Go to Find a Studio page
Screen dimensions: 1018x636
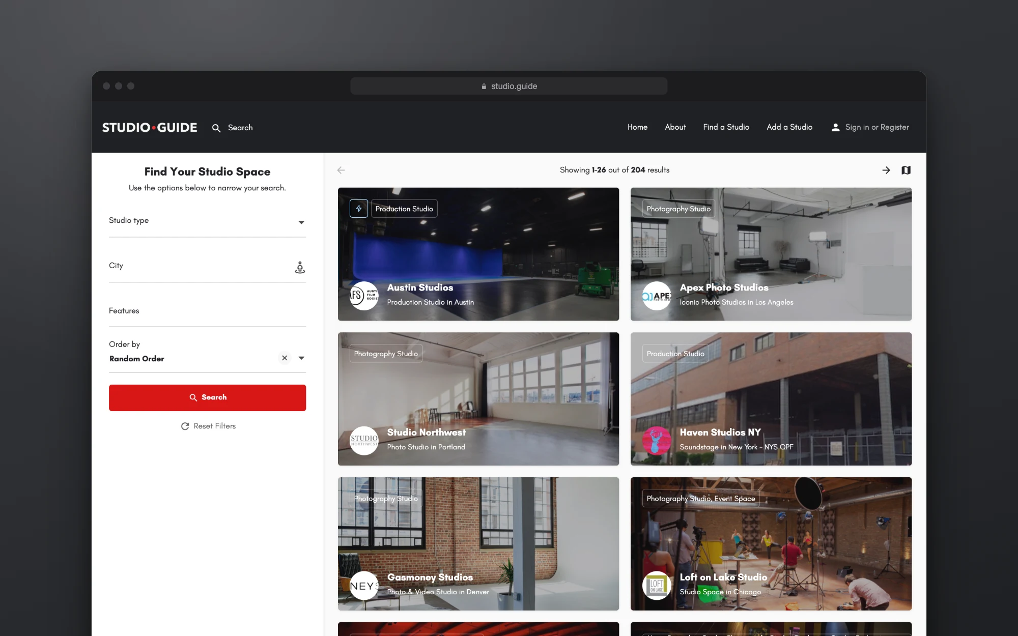726,127
